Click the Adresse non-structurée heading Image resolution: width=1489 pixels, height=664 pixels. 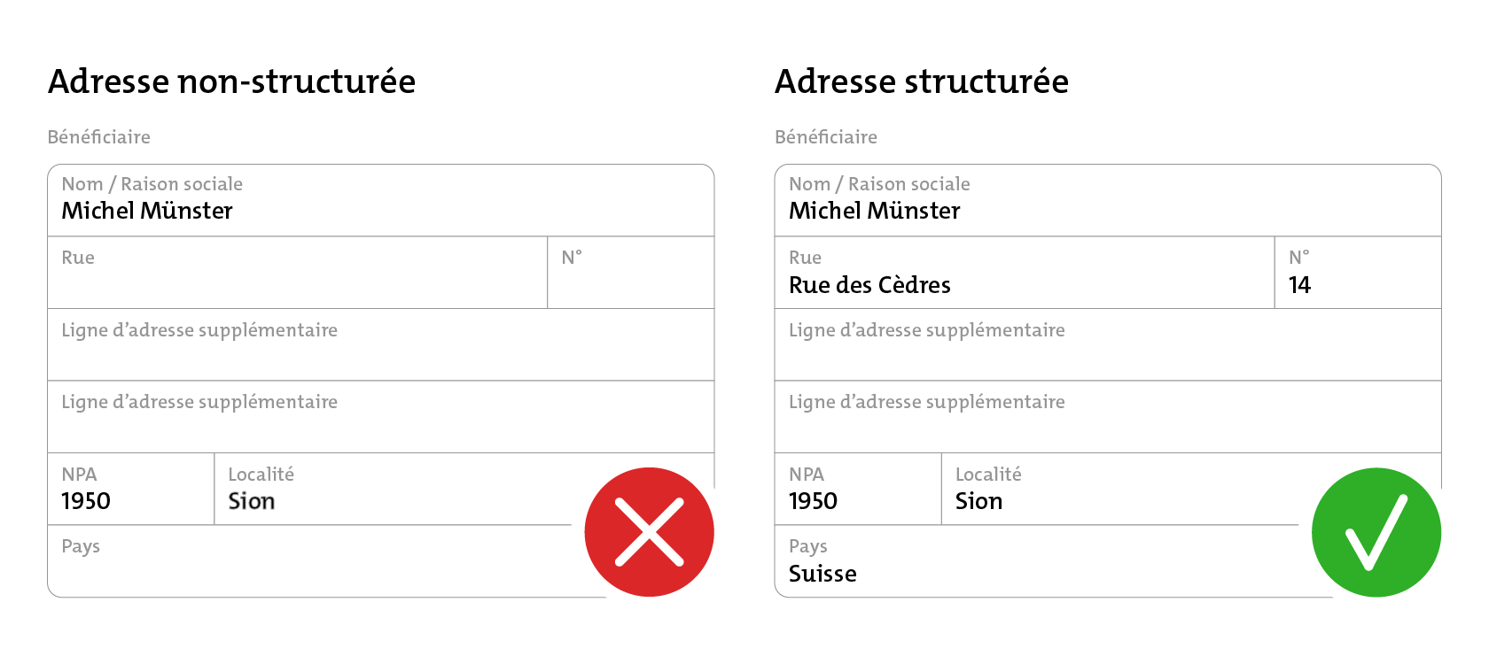232,81
